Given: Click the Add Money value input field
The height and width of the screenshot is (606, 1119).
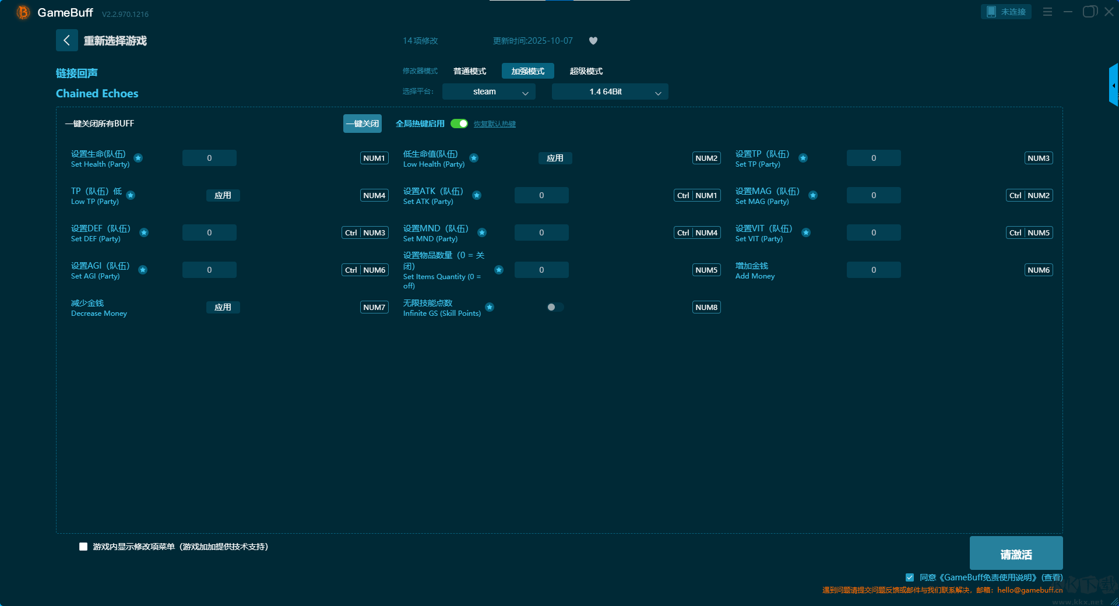Looking at the screenshot, I should point(873,270).
